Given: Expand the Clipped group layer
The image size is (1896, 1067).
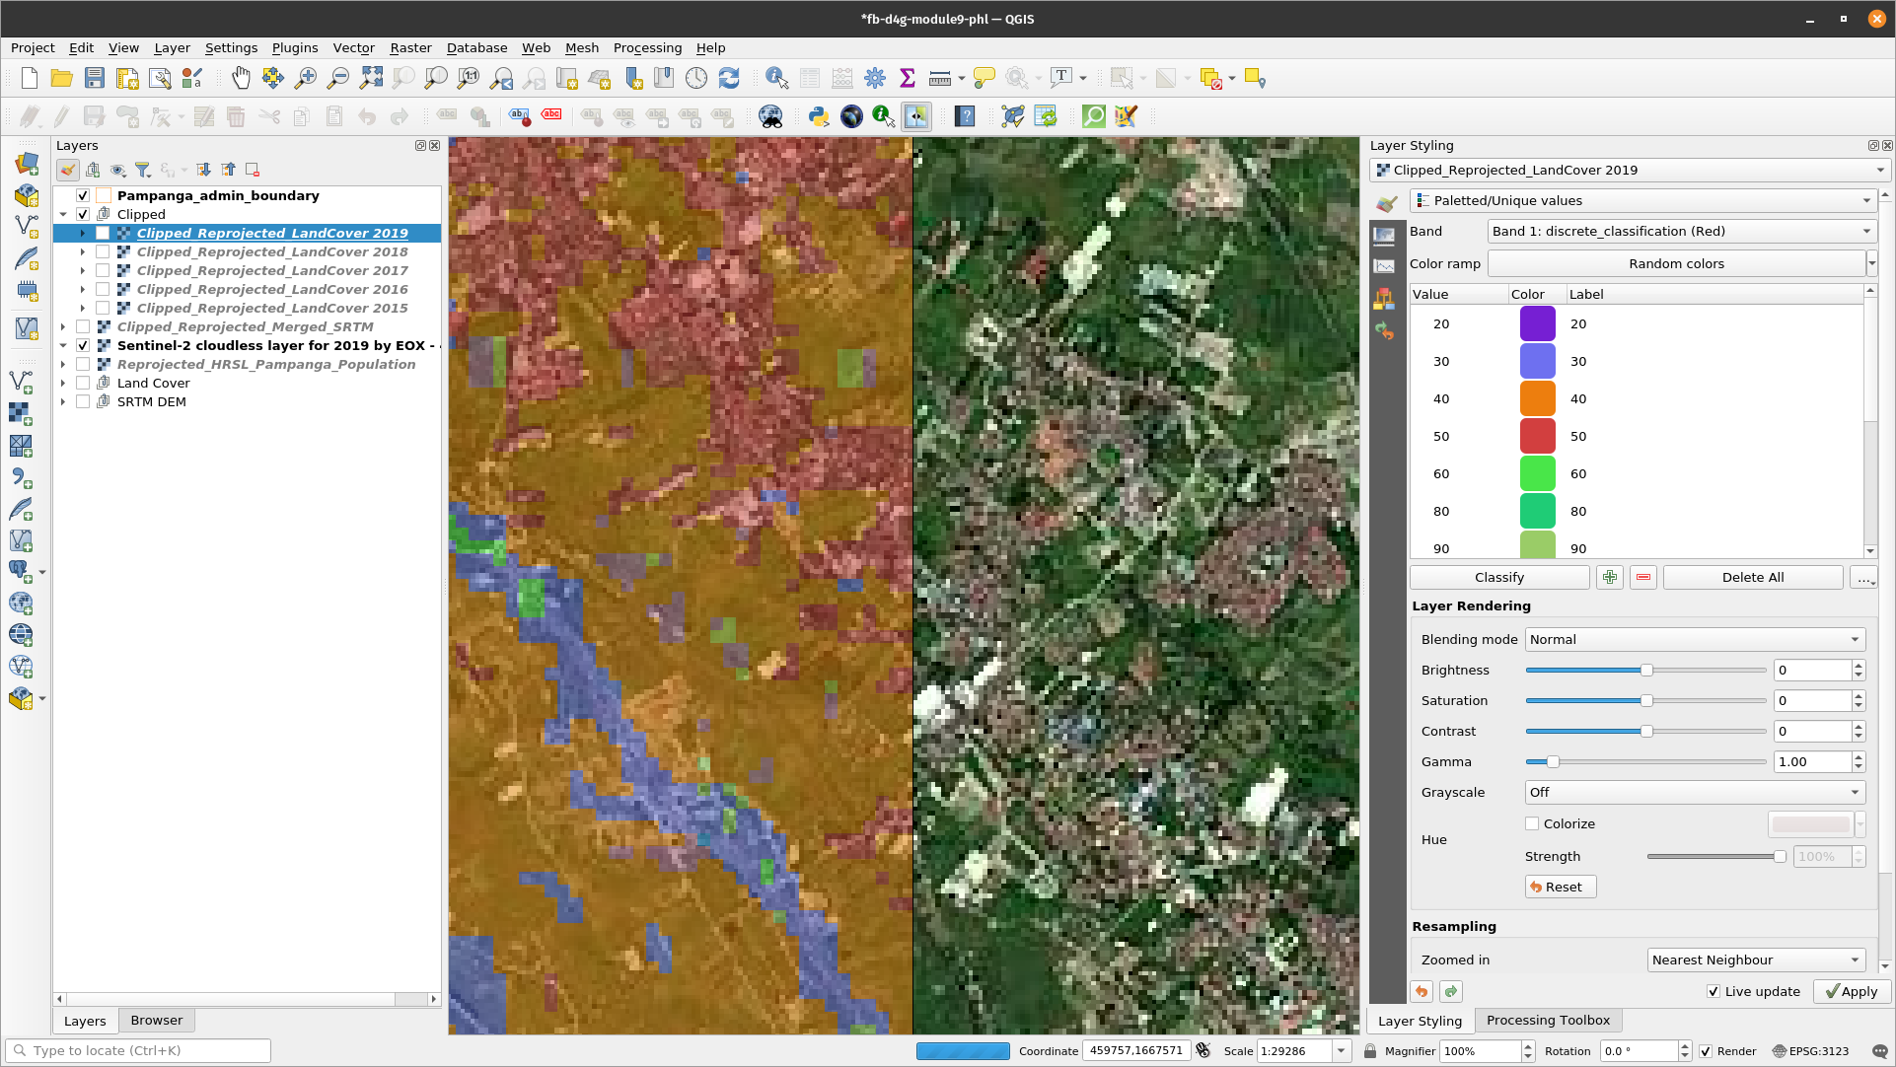Looking at the screenshot, I should (x=62, y=213).
